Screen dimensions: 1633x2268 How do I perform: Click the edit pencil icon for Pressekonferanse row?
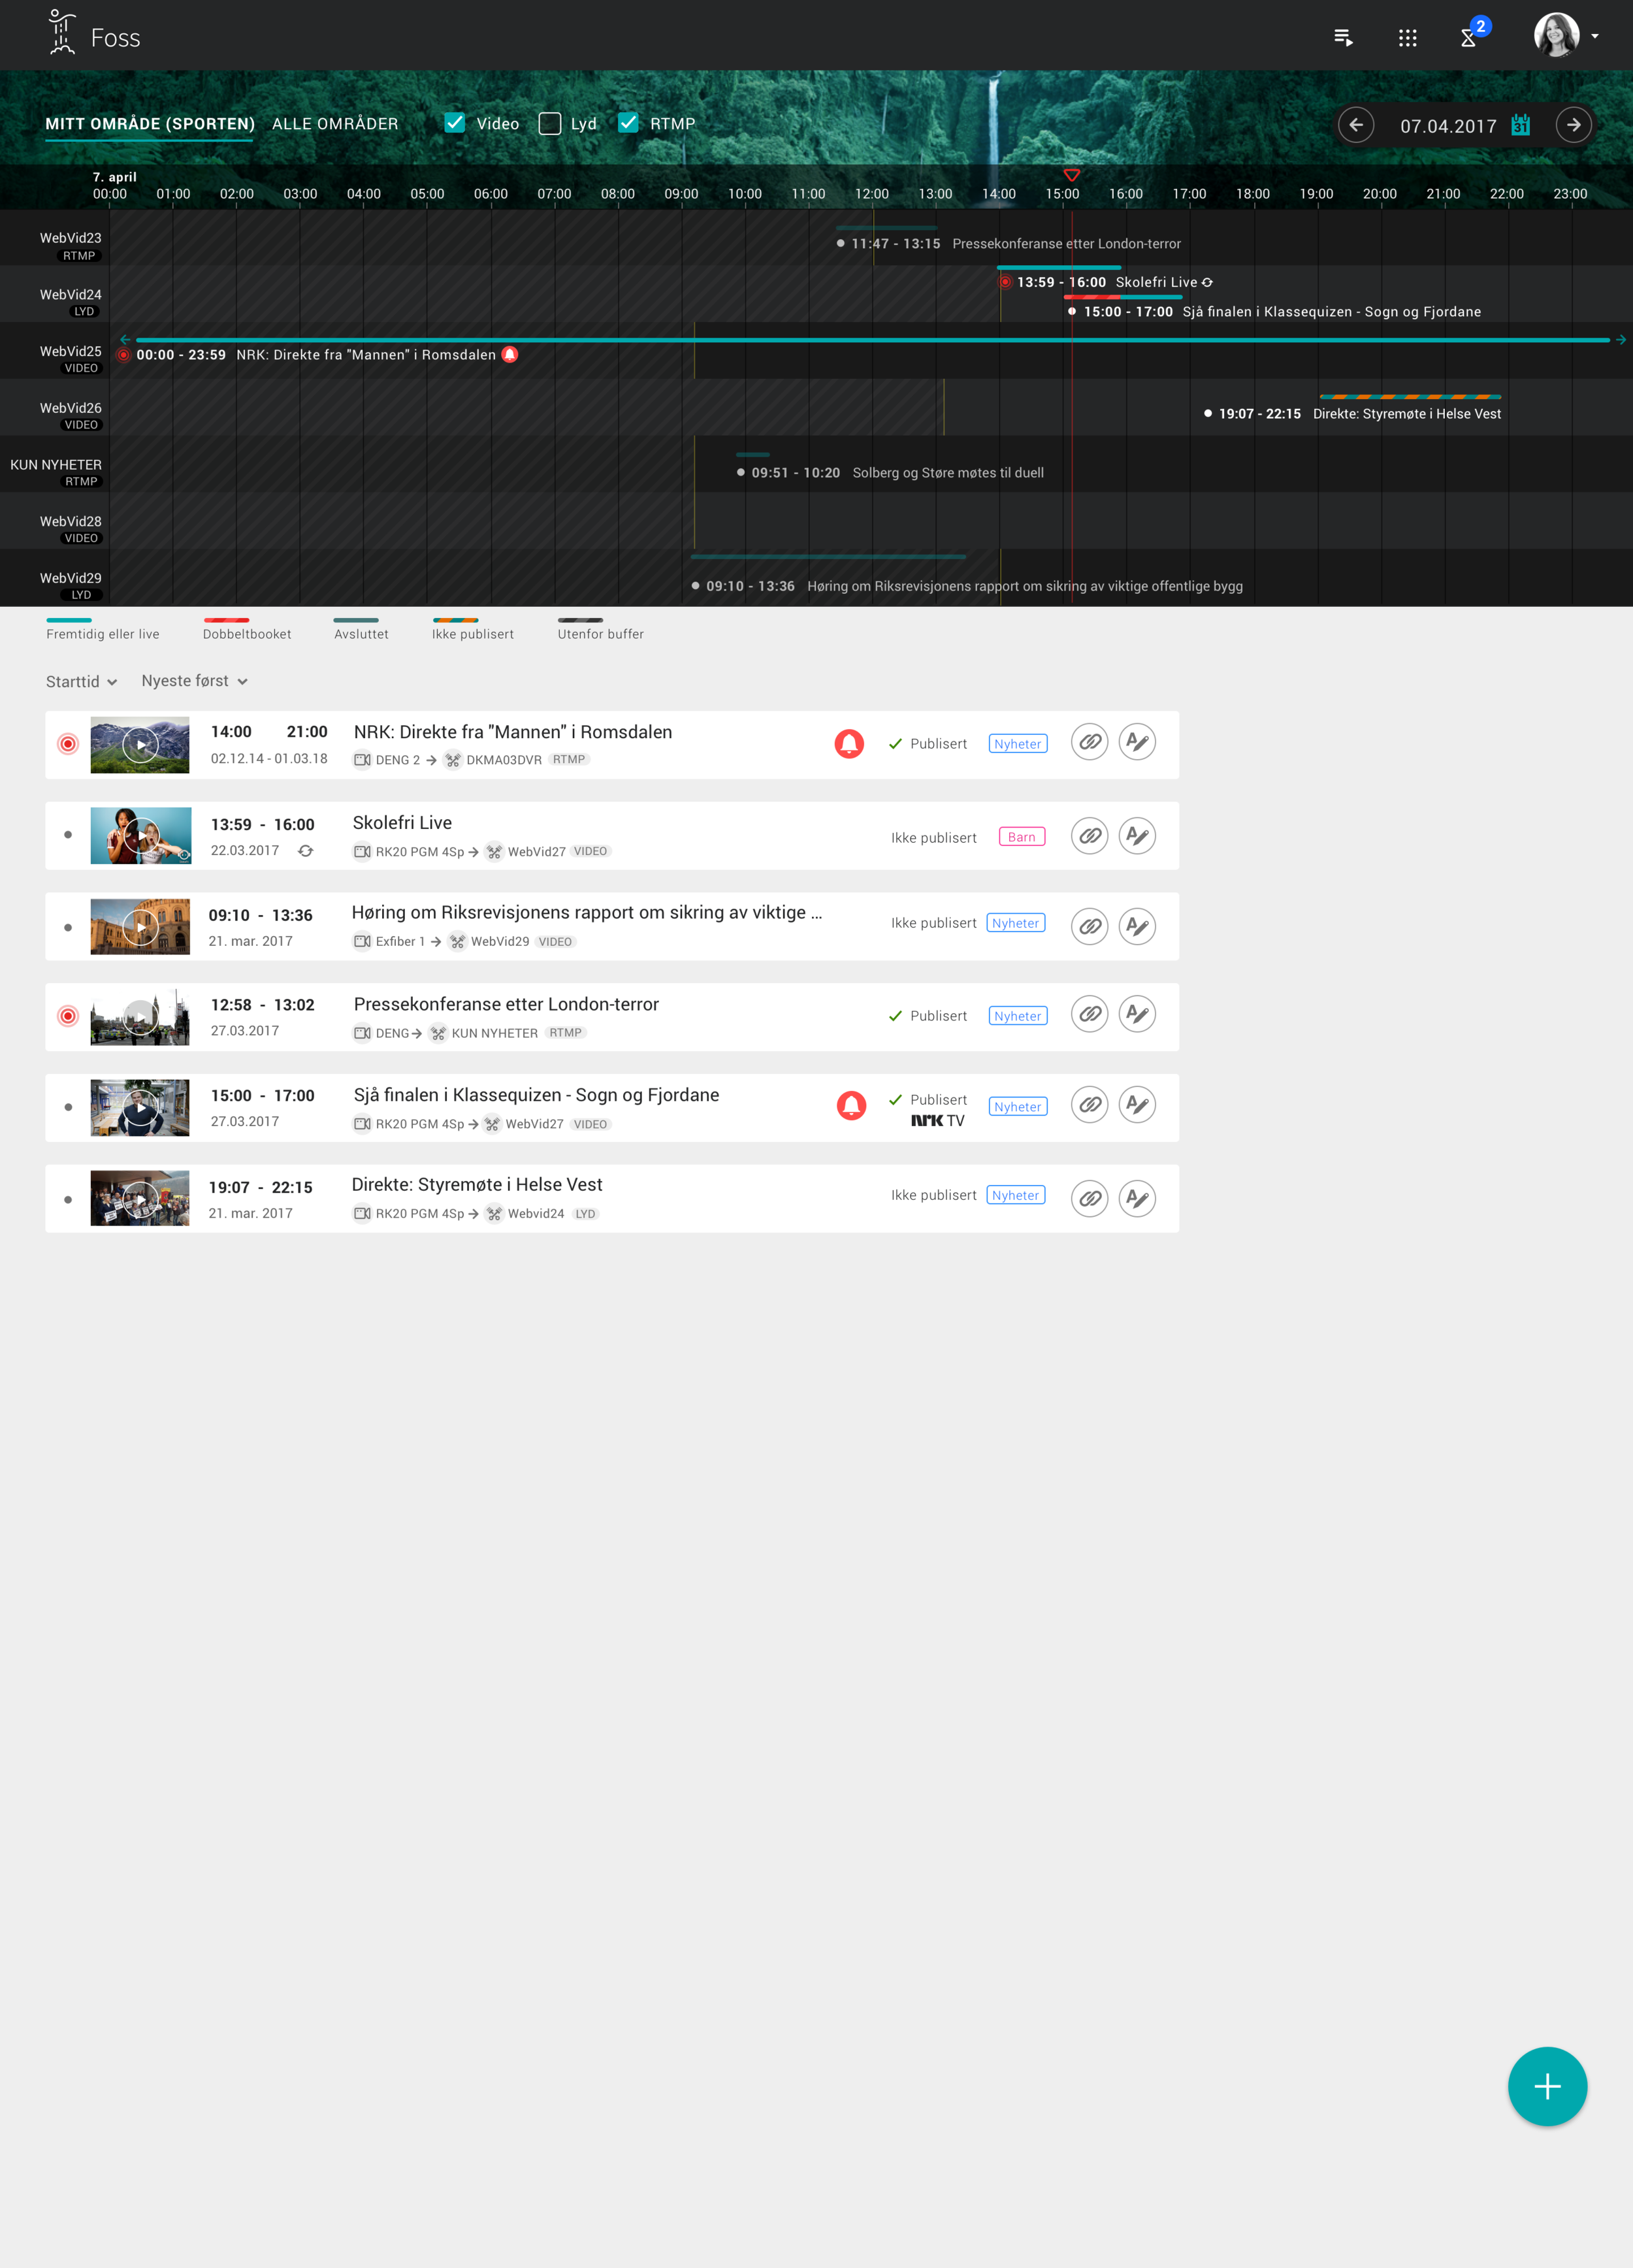pos(1137,1014)
